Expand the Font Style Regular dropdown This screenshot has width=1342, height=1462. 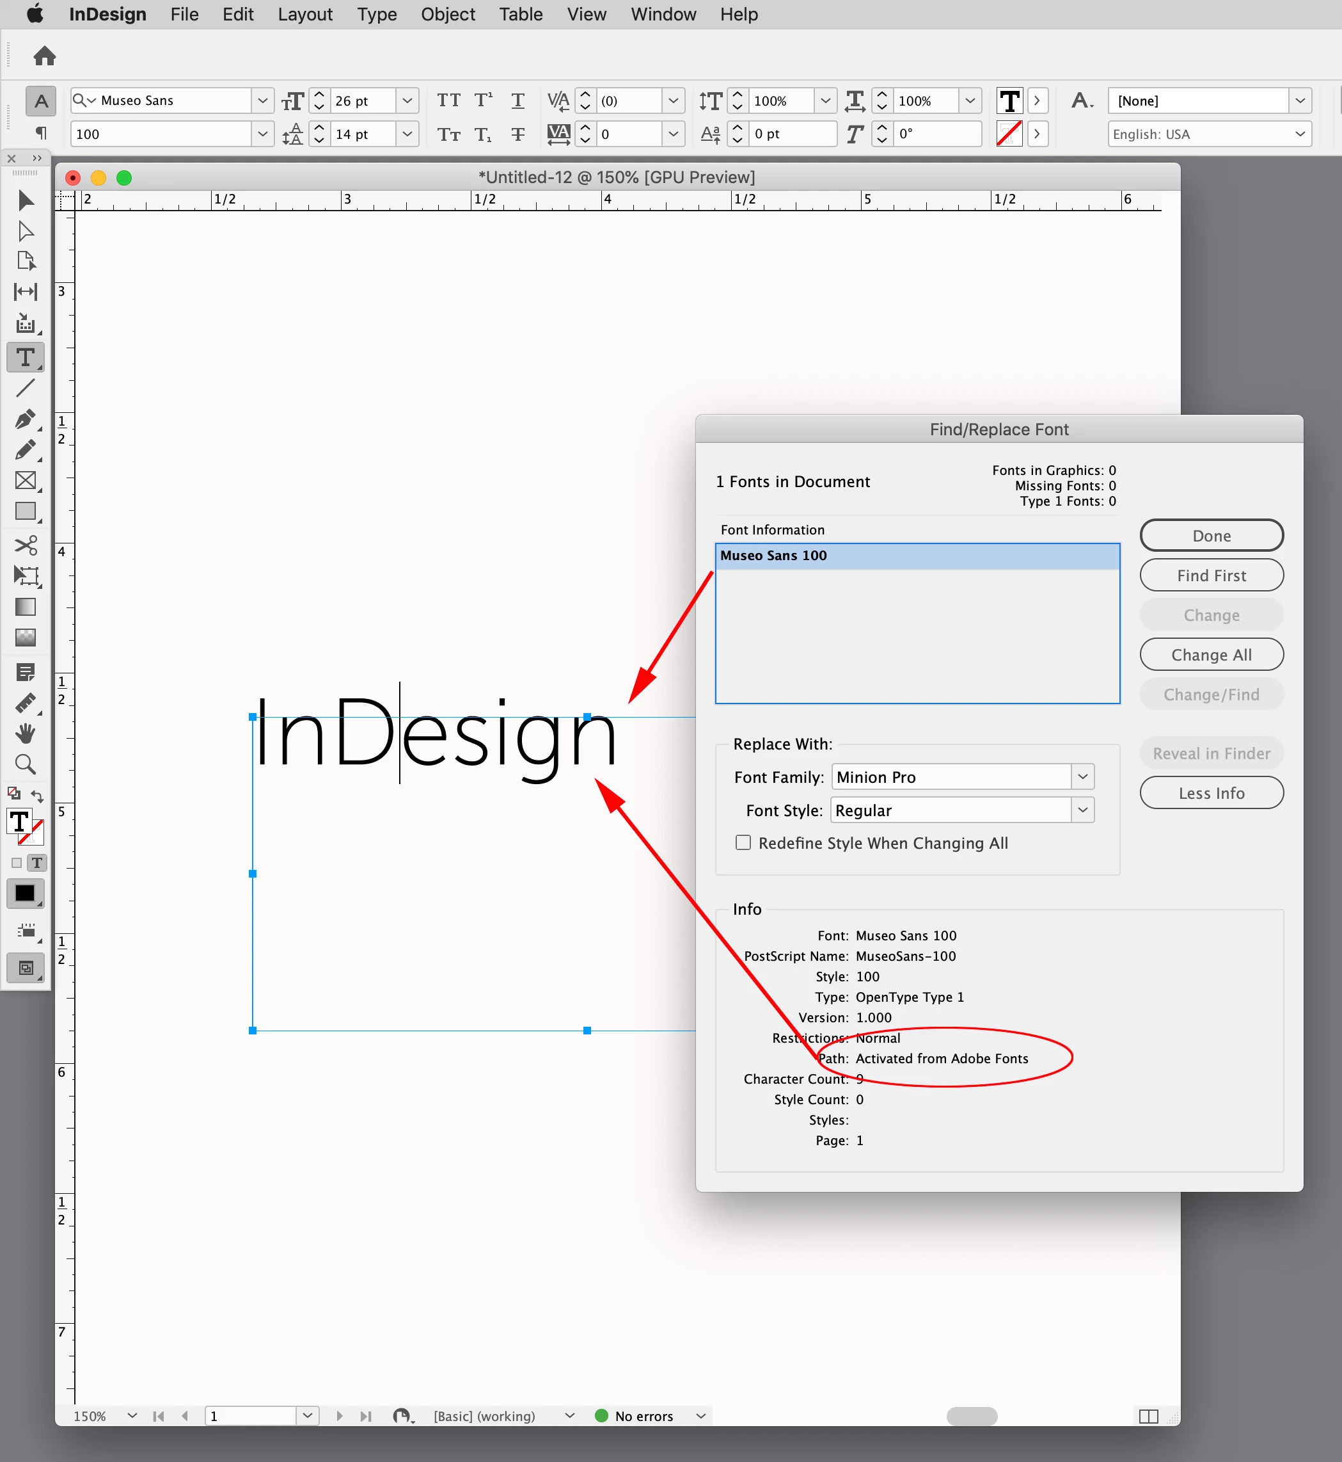[x=1082, y=810]
